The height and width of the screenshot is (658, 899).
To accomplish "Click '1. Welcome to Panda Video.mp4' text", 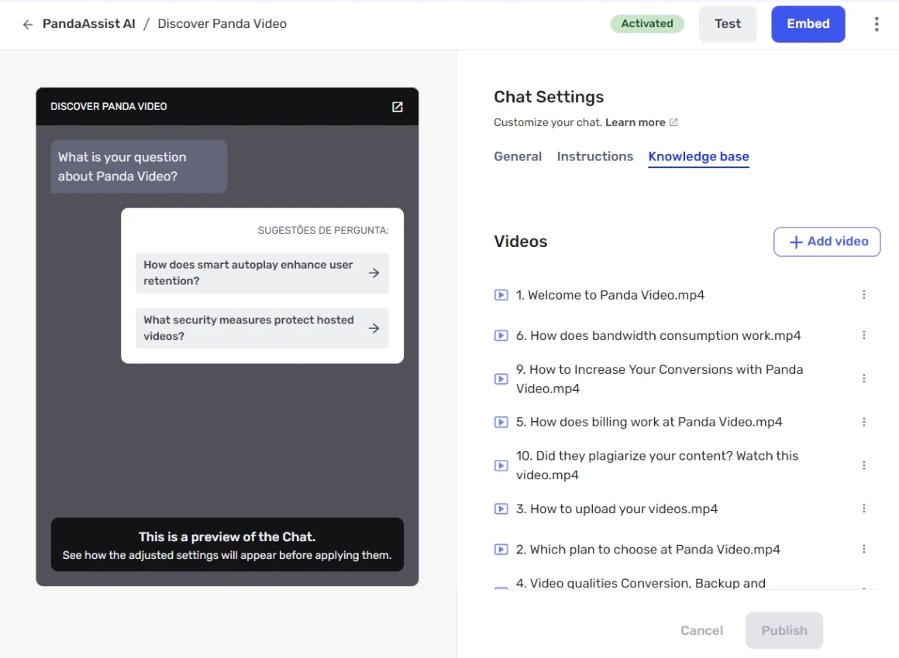I will tap(610, 295).
